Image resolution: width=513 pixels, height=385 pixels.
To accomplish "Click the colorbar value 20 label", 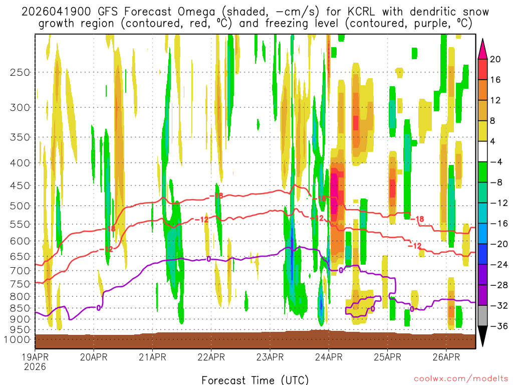I will pos(495,59).
